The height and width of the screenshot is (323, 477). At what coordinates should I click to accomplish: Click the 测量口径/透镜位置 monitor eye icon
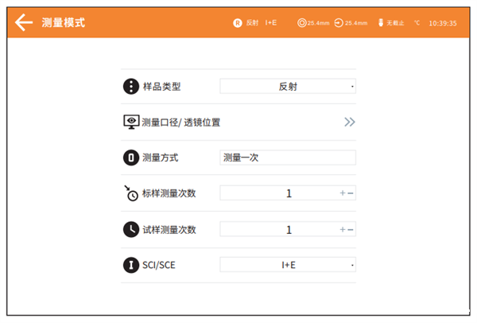[130, 122]
